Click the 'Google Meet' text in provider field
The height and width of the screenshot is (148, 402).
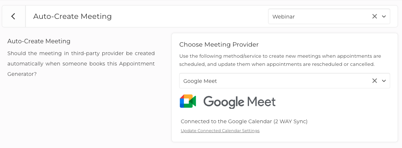coord(200,81)
